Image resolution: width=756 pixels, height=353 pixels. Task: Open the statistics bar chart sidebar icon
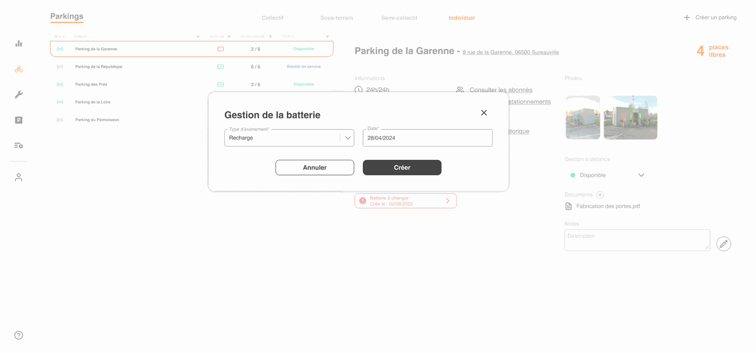click(x=19, y=44)
